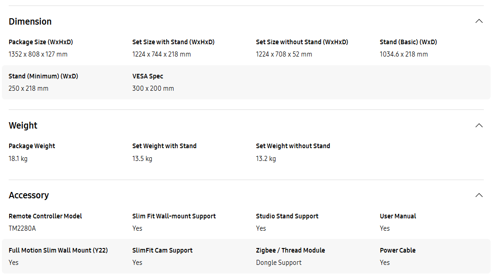
Task: Click the Dimension section heading
Action: [30, 21]
